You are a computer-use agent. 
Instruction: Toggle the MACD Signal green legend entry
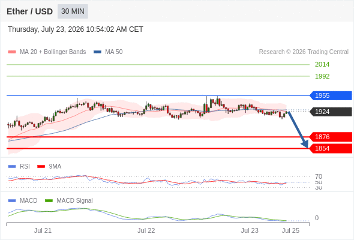pos(69,200)
